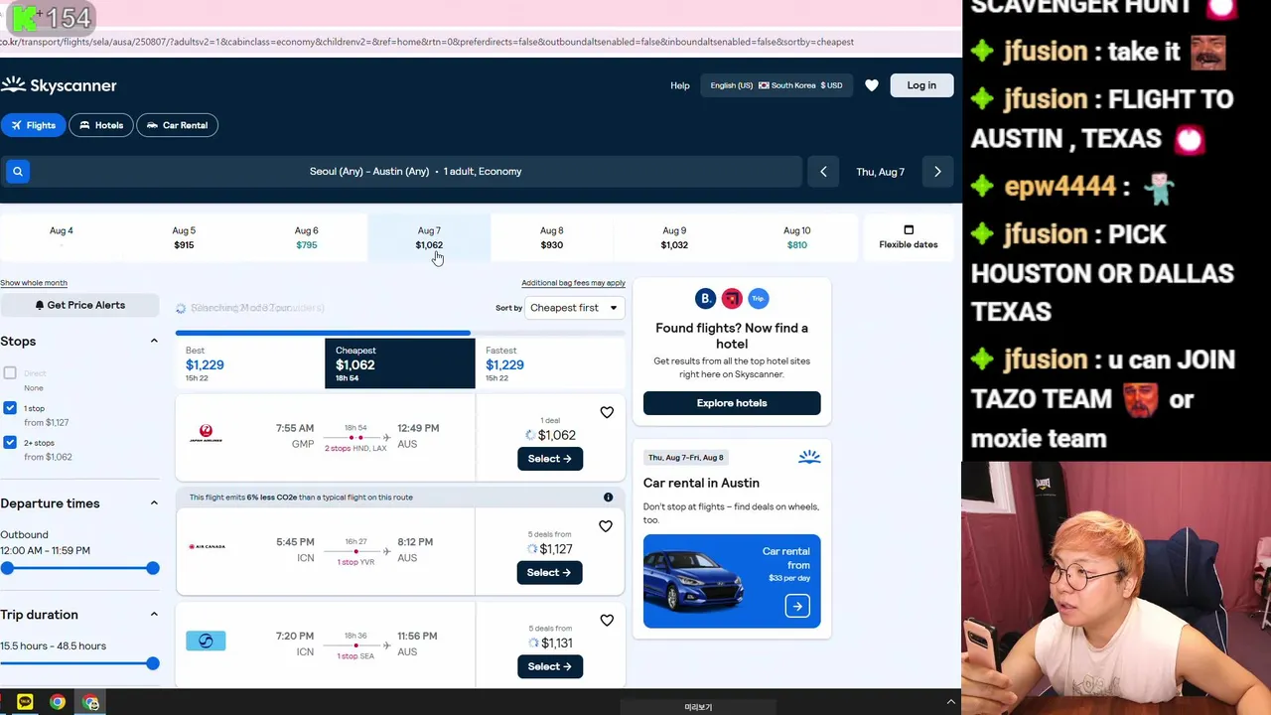This screenshot has width=1271, height=715.
Task: Click the Trip hotel partner icon
Action: [759, 298]
